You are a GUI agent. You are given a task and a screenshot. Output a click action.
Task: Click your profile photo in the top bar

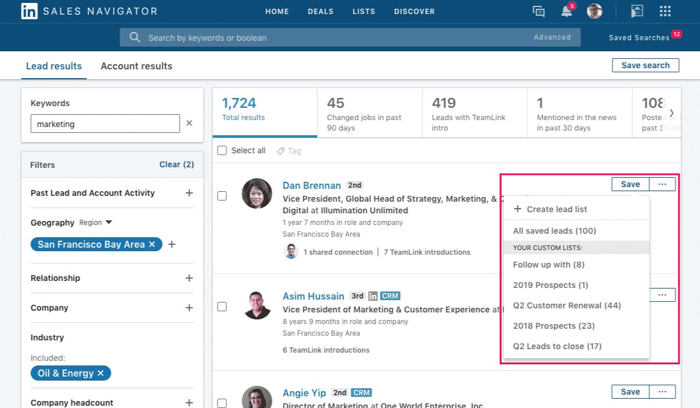594,11
